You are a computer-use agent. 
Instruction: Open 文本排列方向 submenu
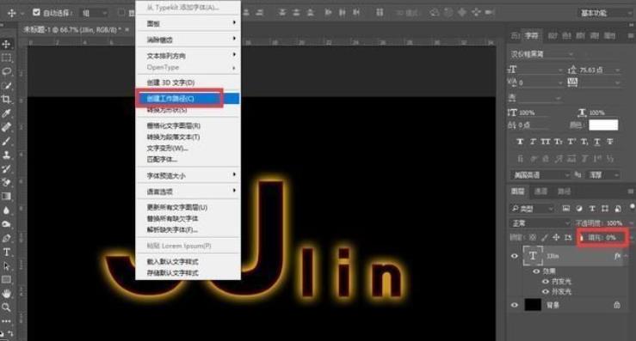(188, 56)
